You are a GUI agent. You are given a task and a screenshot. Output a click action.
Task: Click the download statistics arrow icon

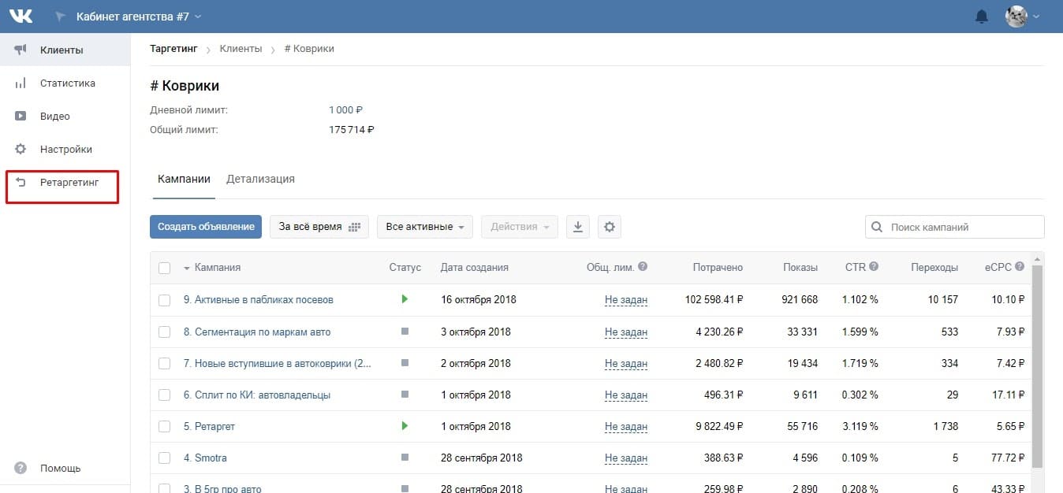click(578, 227)
